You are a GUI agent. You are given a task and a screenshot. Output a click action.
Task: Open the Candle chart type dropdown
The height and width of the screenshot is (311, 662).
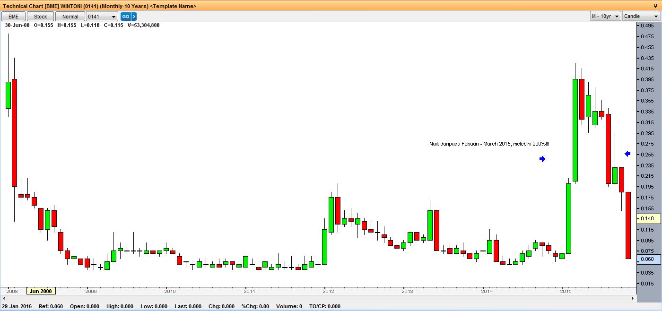pos(641,16)
